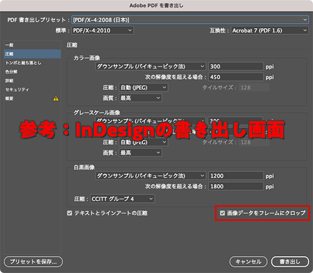Click 書き出し button
313x273 pixels.
(x=290, y=262)
